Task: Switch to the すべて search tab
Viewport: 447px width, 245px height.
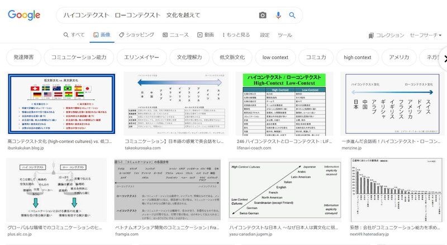Action: coord(74,35)
